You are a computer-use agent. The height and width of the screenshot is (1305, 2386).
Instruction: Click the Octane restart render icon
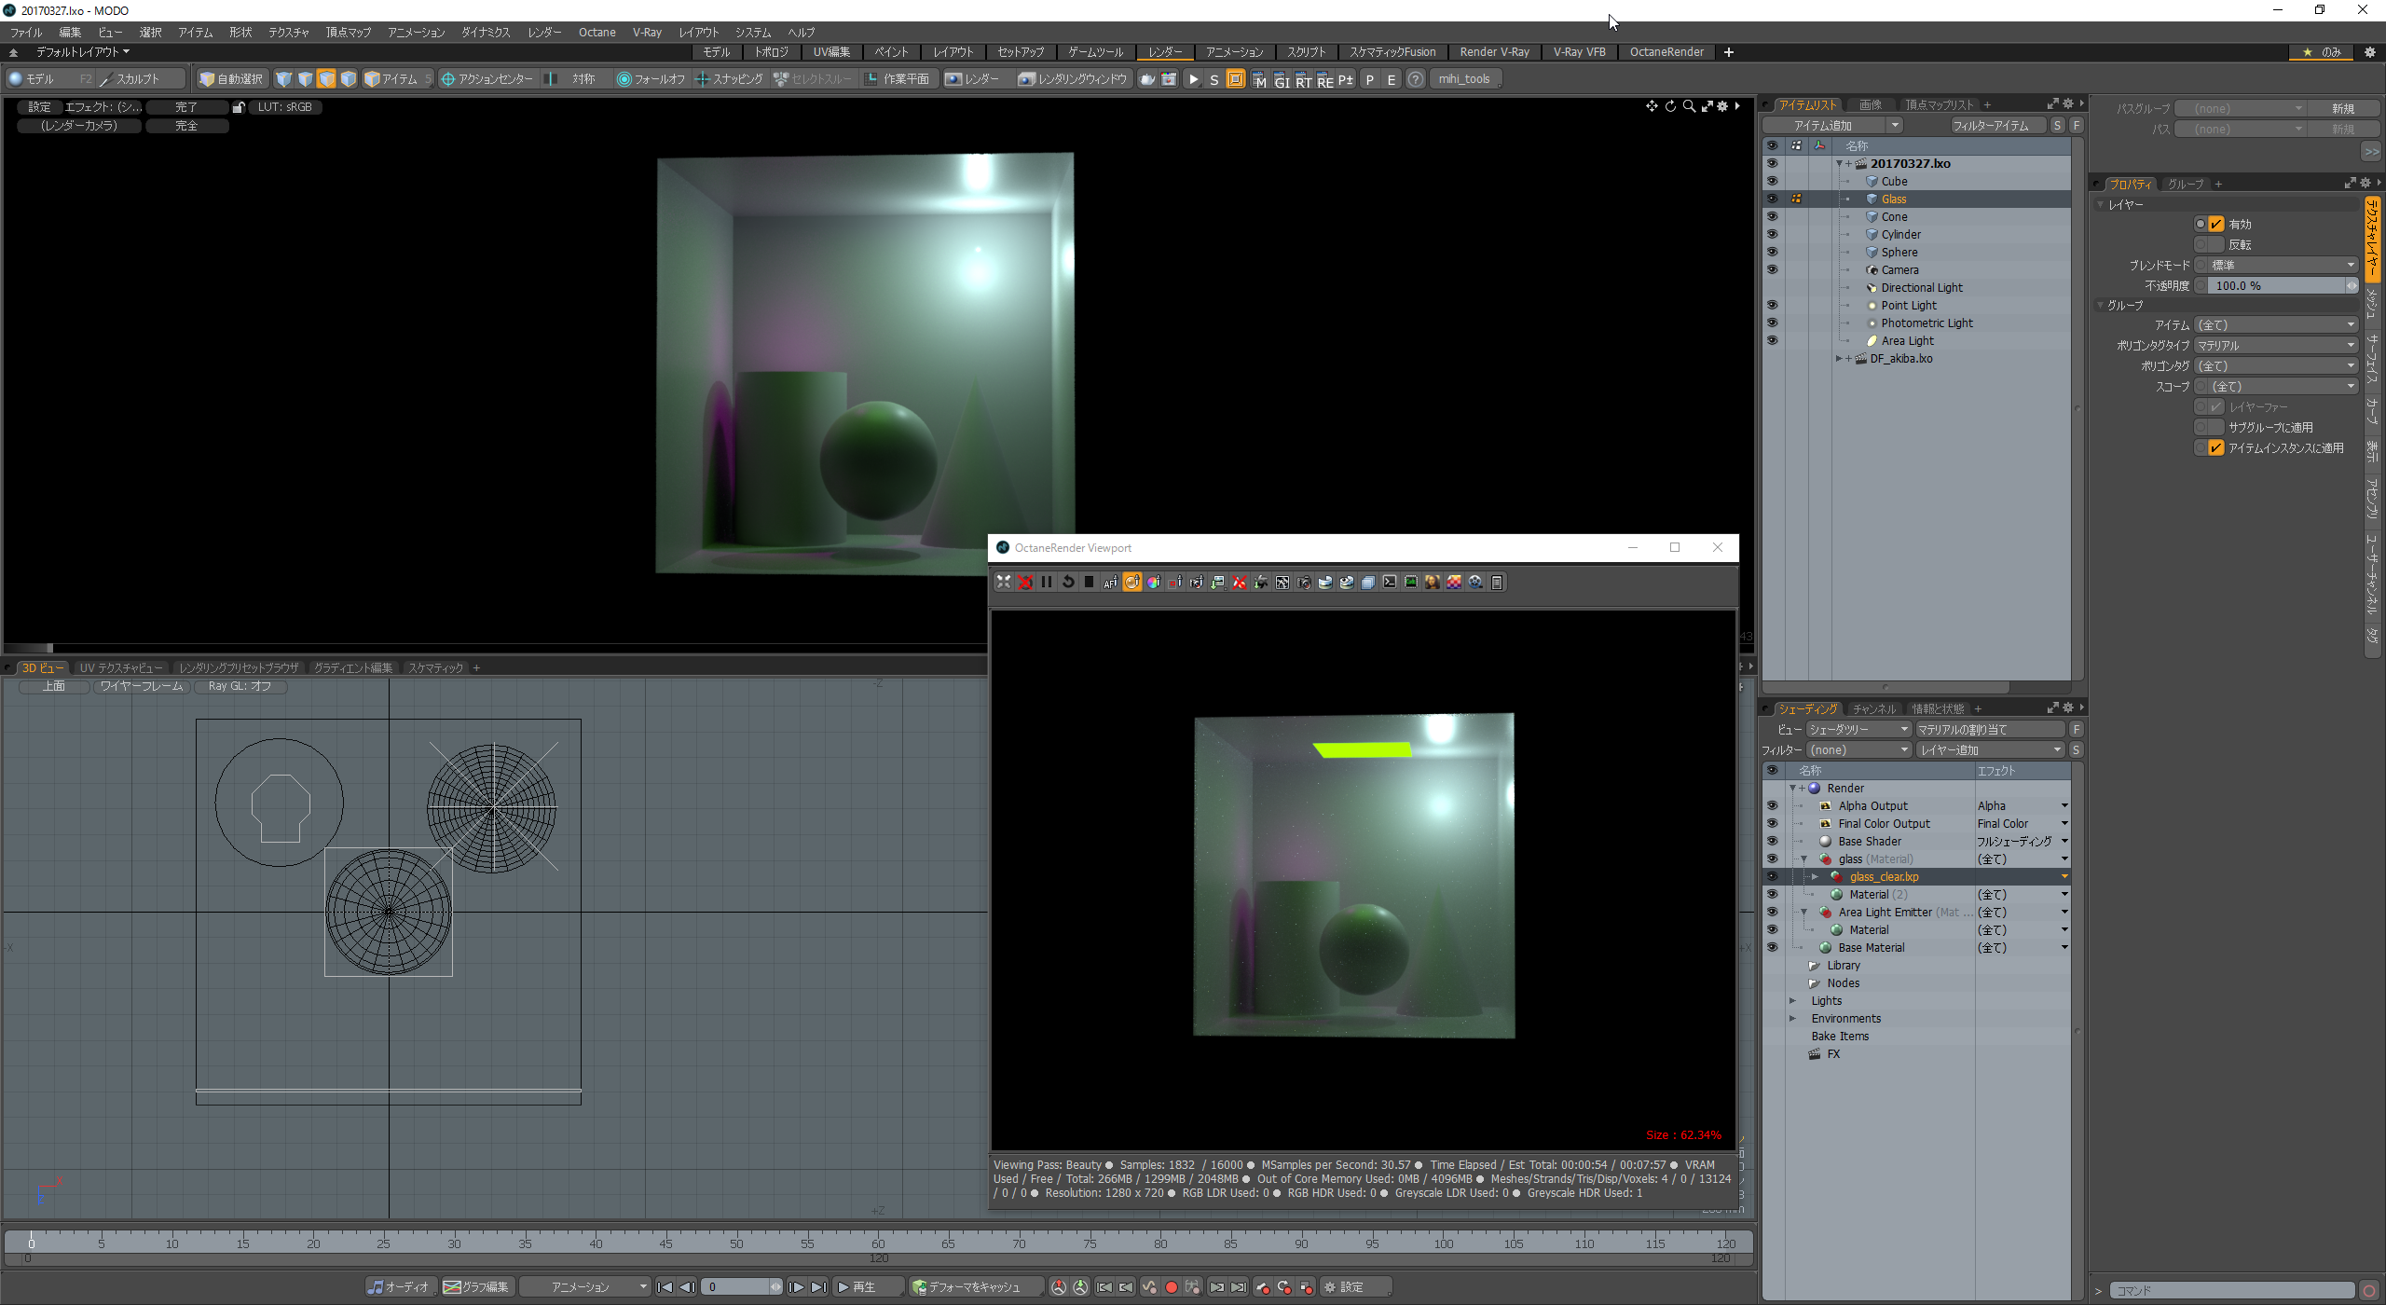1068,583
